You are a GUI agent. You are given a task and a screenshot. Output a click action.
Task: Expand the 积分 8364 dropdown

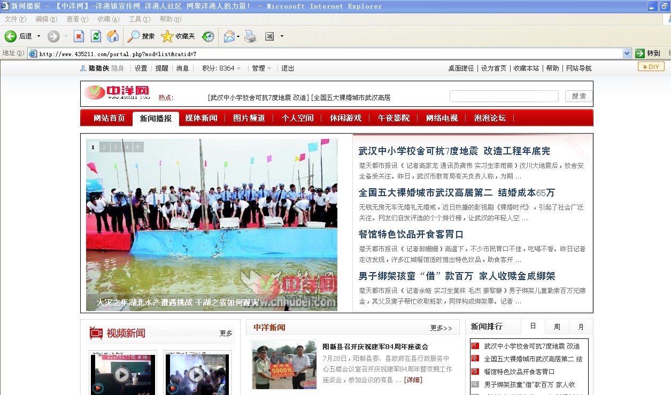click(x=238, y=68)
